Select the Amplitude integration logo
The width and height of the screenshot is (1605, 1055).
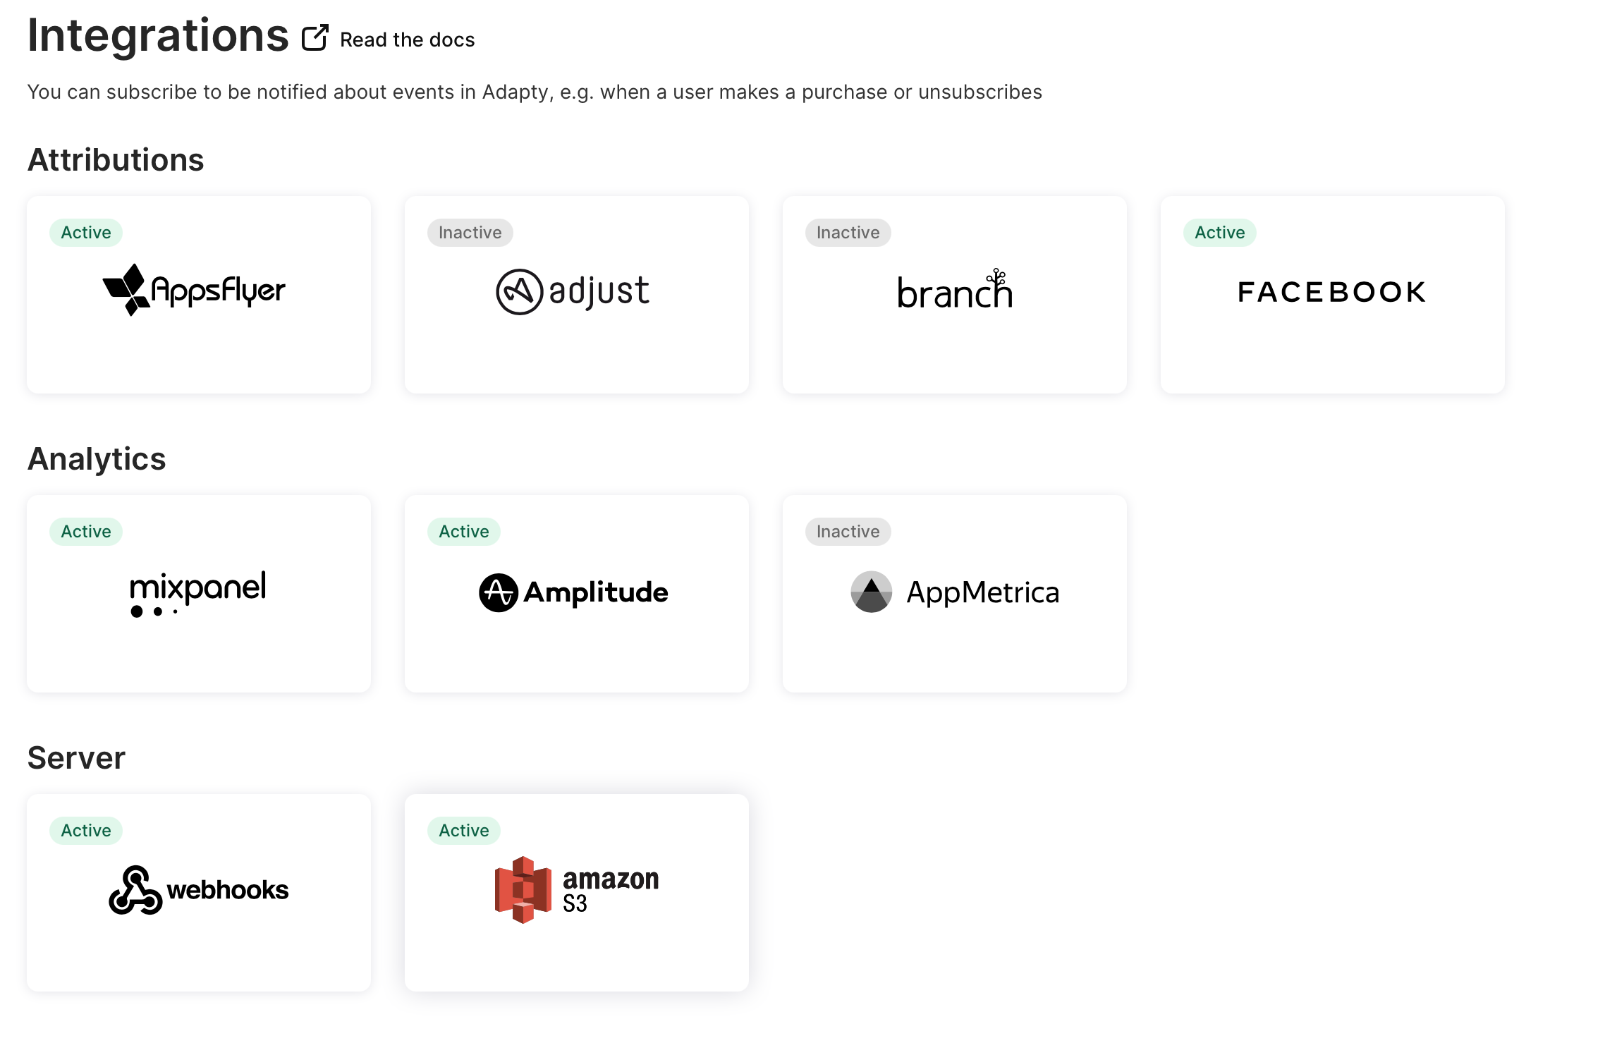coord(573,592)
